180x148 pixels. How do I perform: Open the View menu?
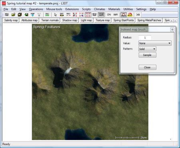coord(22,9)
